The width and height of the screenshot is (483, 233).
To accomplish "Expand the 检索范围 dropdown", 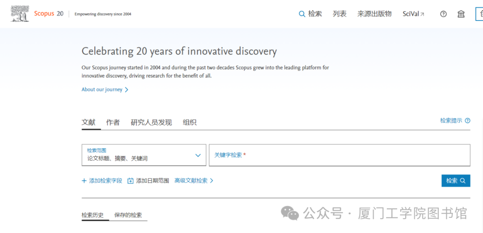I will (x=144, y=155).
